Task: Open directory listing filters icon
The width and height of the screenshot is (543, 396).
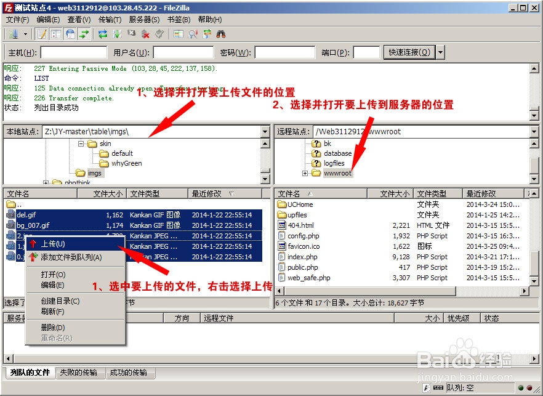Action: tap(193, 34)
